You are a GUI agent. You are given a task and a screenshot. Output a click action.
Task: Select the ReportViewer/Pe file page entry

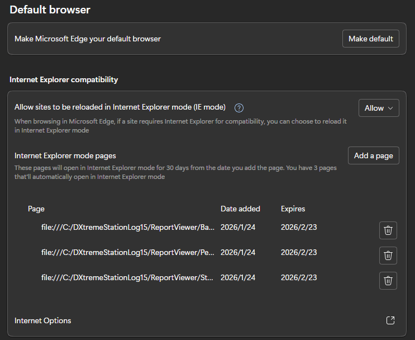[x=128, y=252]
